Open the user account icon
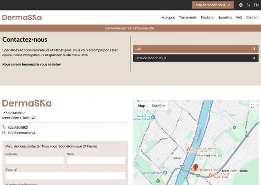Screen dimensions: 261x185 click(241, 5)
